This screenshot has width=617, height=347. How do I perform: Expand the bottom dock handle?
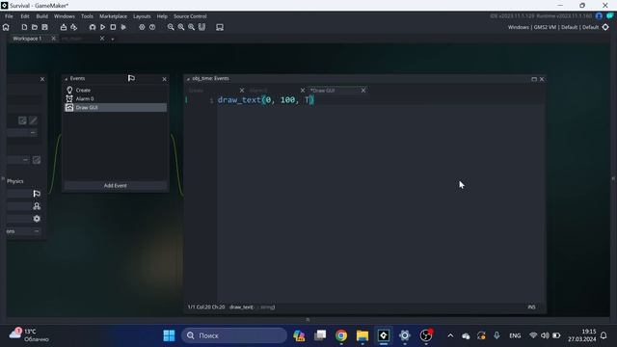coord(308,319)
